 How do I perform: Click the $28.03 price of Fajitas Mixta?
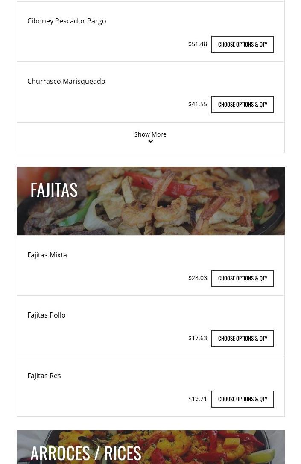[197, 278]
